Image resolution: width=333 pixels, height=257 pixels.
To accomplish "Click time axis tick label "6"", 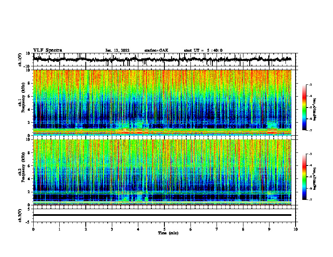I will (x=191, y=229).
